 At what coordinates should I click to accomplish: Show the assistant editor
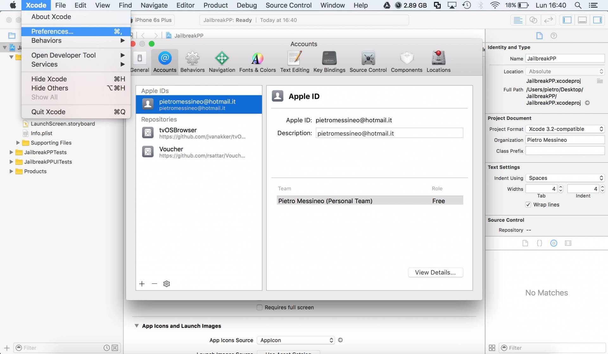[533, 20]
